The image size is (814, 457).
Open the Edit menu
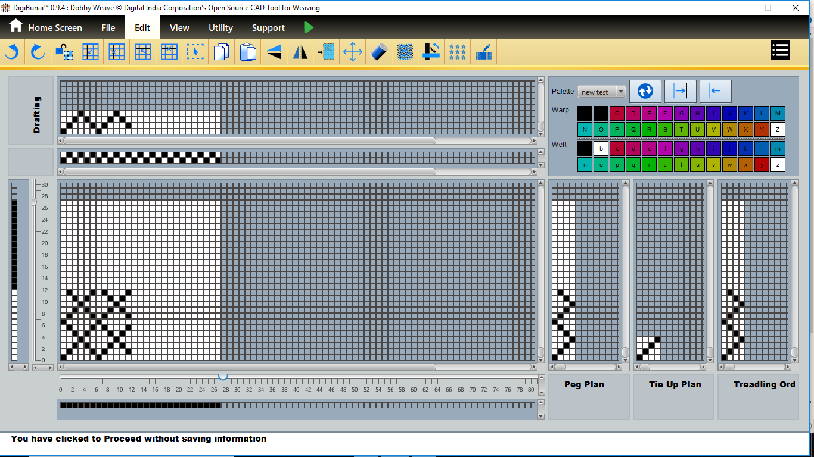142,28
